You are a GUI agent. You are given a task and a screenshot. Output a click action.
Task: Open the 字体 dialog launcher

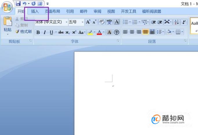point(118,41)
